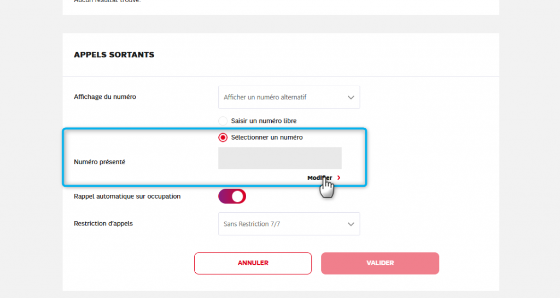Select the "Saisir un numéro libre" radio button
This screenshot has height=298, width=560.
coord(223,121)
